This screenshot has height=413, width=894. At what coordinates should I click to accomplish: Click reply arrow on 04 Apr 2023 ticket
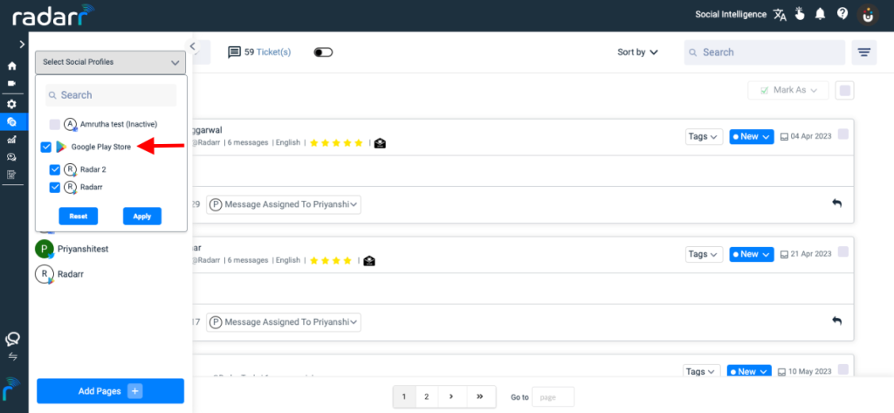(x=837, y=203)
